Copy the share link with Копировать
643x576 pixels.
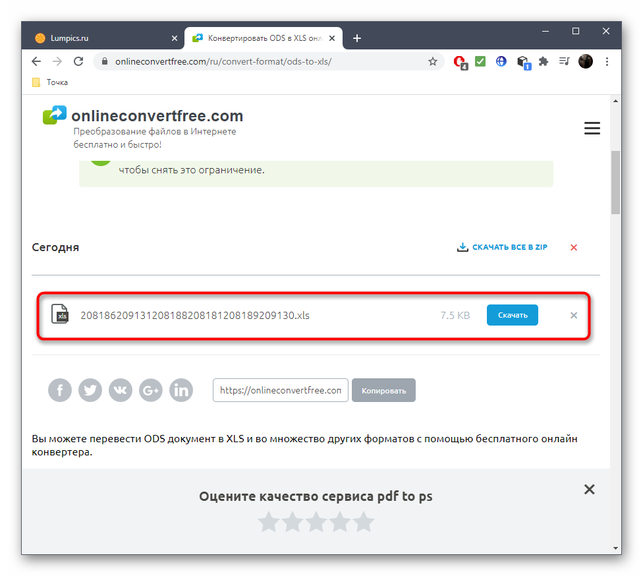pyautogui.click(x=383, y=390)
